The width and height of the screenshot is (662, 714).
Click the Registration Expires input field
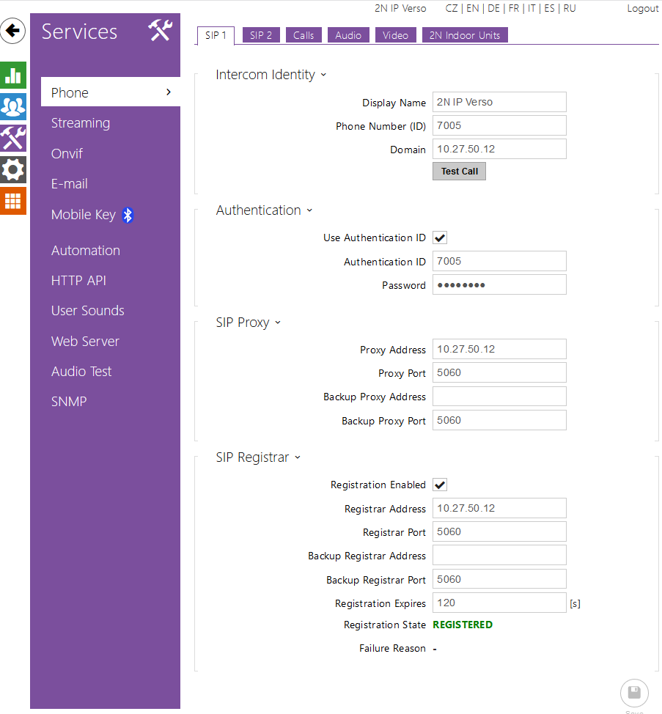(499, 603)
